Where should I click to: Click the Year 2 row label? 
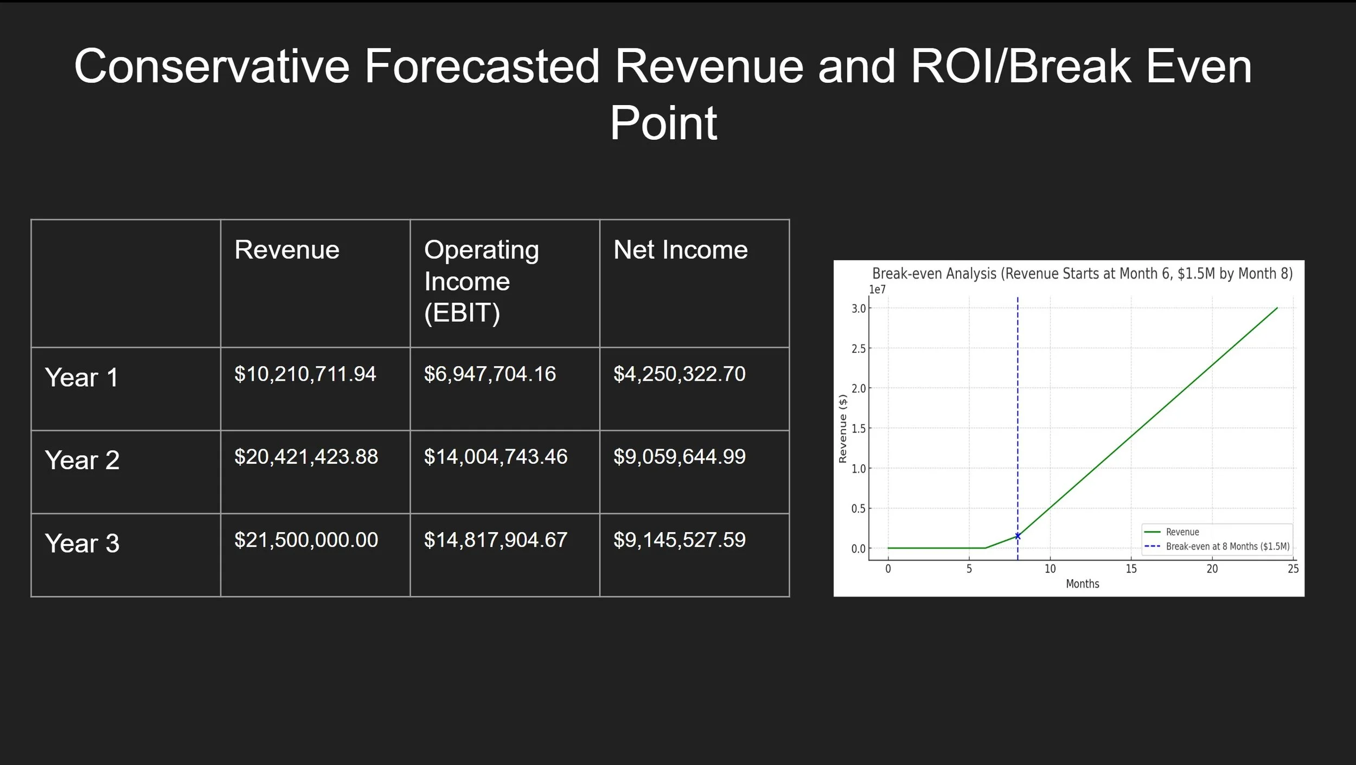(82, 461)
